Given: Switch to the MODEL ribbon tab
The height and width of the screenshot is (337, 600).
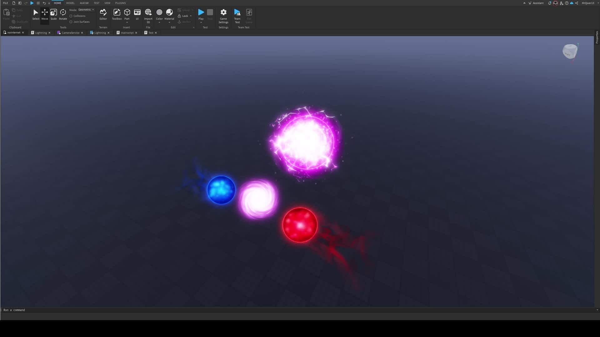Looking at the screenshot, I should (70, 3).
